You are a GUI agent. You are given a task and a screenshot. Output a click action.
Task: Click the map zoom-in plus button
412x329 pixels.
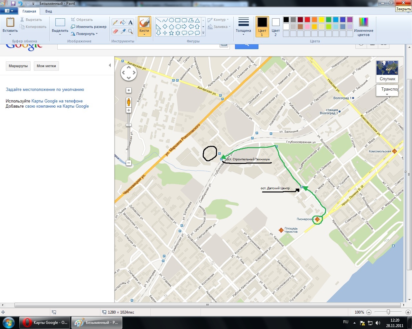129,110
